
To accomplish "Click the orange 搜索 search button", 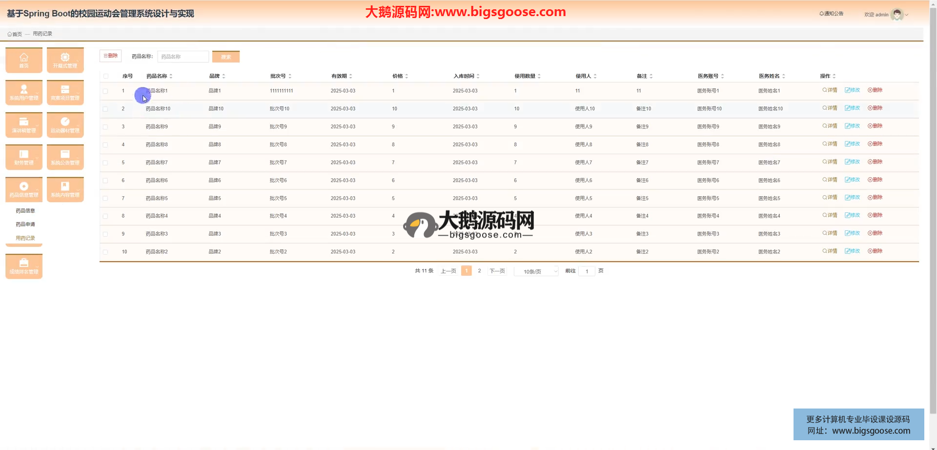I will 225,57.
